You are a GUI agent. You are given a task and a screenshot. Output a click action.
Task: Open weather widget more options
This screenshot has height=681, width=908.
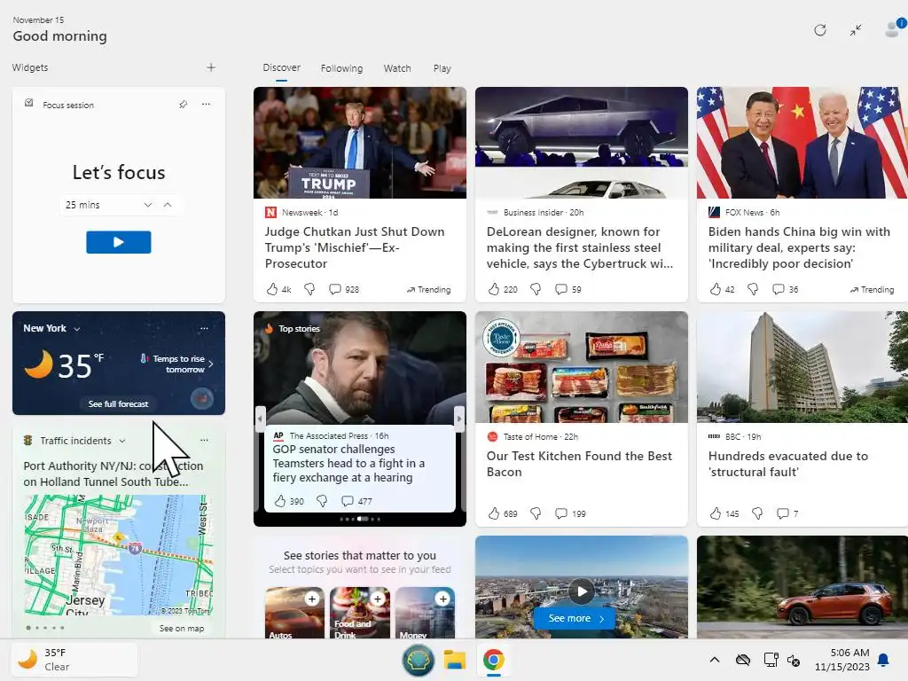pyautogui.click(x=204, y=328)
